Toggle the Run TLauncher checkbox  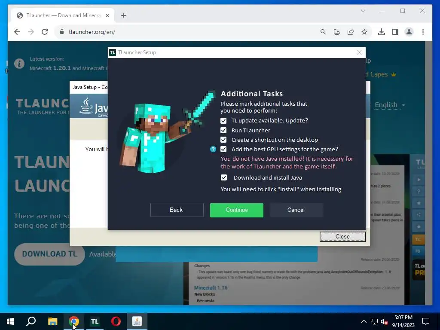tap(223, 130)
